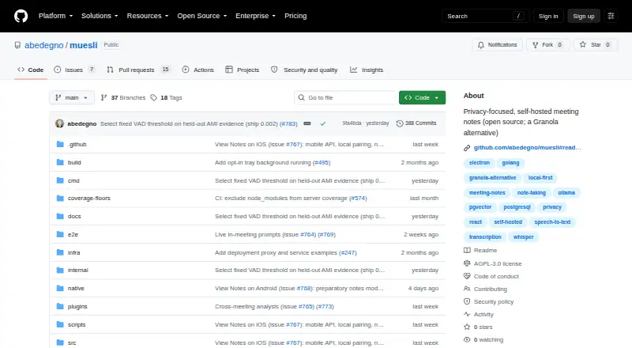This screenshot has height=348, width=632.
Task: Click the link icon beside repository URL
Action: pos(467,148)
